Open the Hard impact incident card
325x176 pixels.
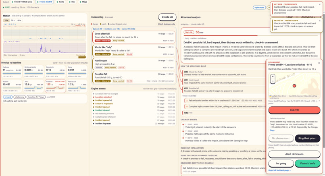pyautogui.click(x=134, y=64)
